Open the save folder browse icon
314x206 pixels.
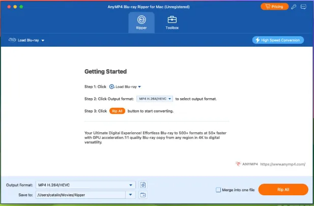point(143,195)
